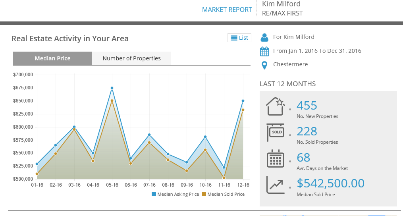
Task: Switch chart to List view
Action: tap(239, 38)
